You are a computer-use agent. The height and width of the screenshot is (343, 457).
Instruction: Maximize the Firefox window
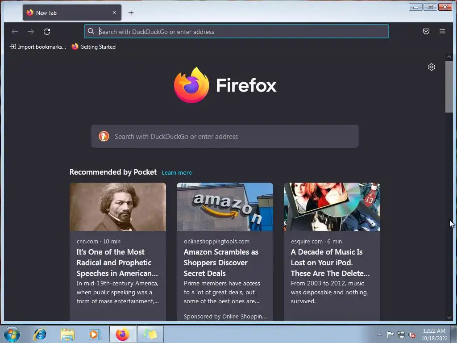click(x=430, y=7)
